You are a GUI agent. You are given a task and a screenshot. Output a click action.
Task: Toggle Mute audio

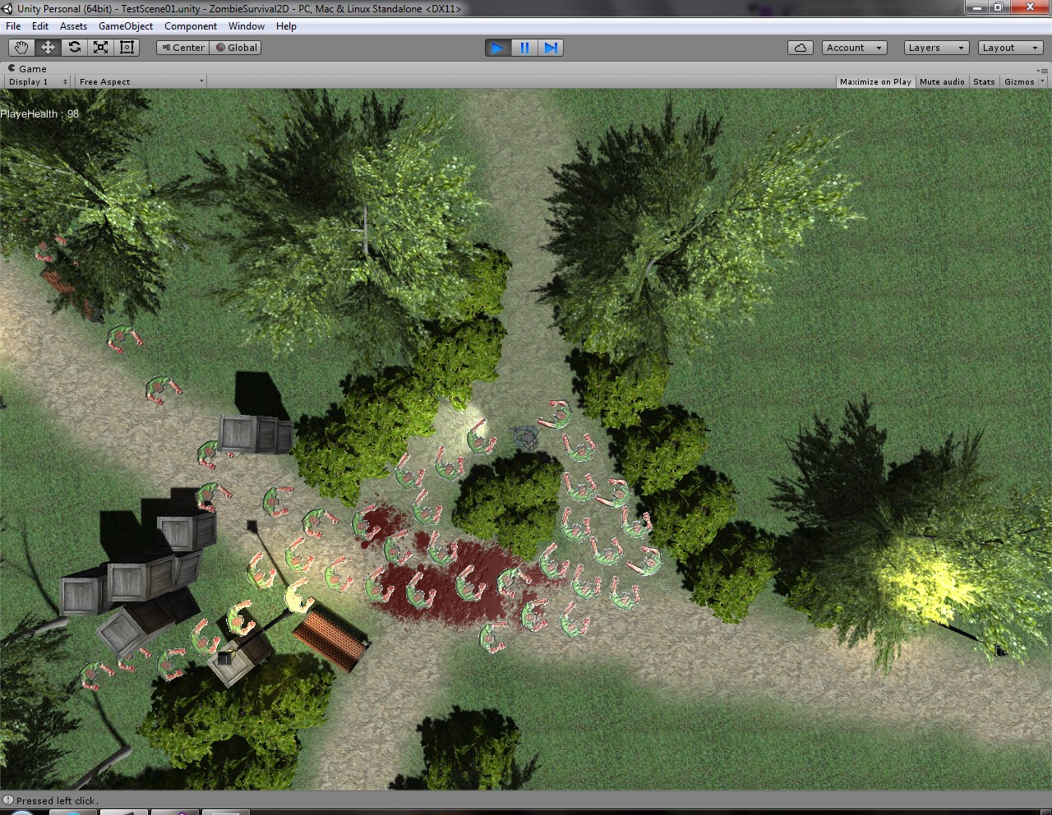(942, 81)
